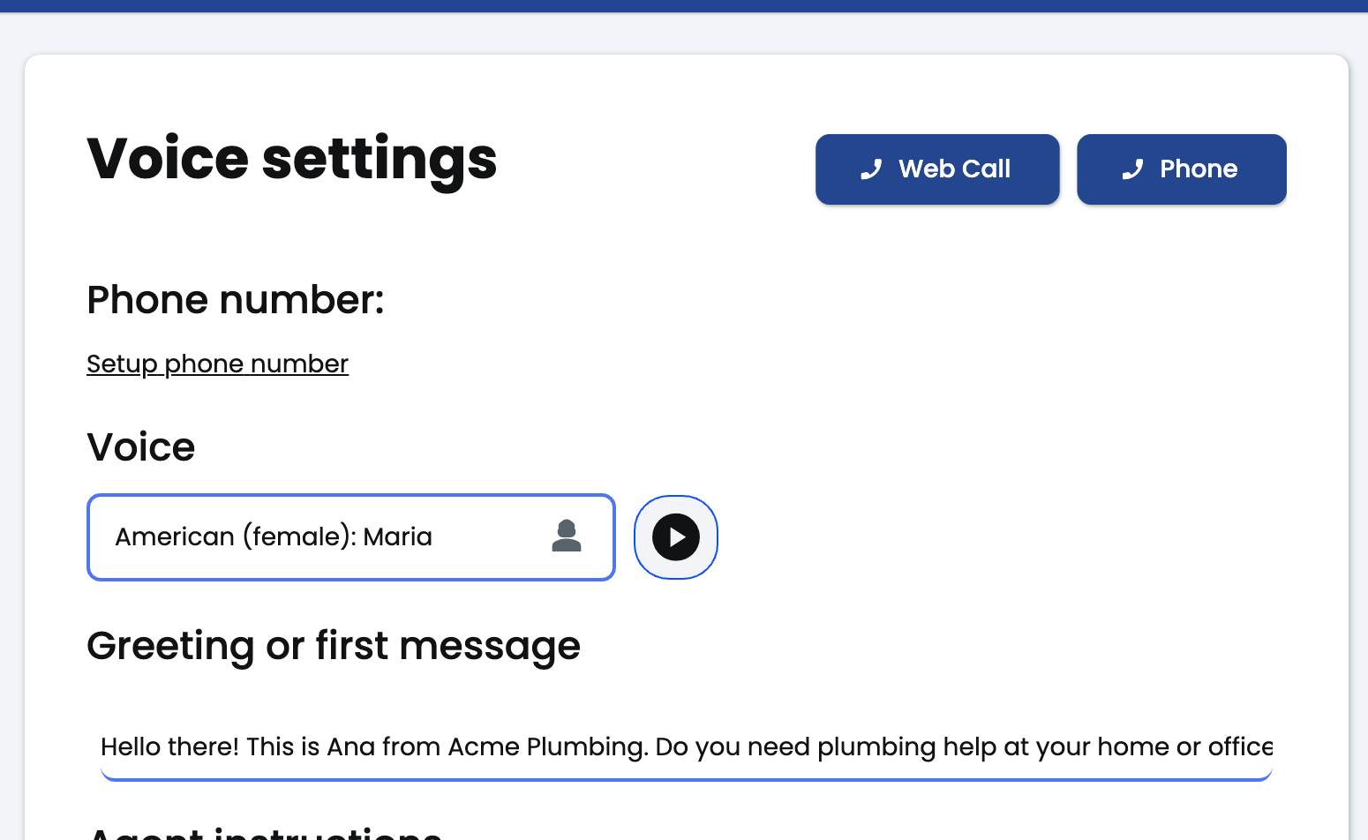The width and height of the screenshot is (1368, 840).
Task: Click the person silhouette icon in voice selector
Action: (567, 536)
